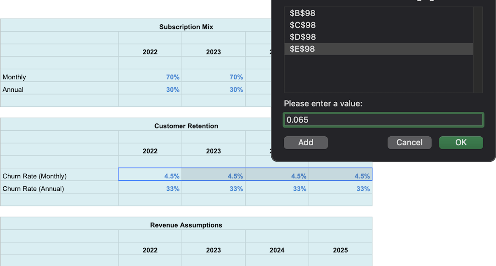496x266 pixels.
Task: Select the 2023 Annual subscription mix value
Action: pyautogui.click(x=214, y=89)
